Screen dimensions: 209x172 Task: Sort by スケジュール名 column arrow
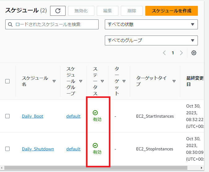coord(54,81)
